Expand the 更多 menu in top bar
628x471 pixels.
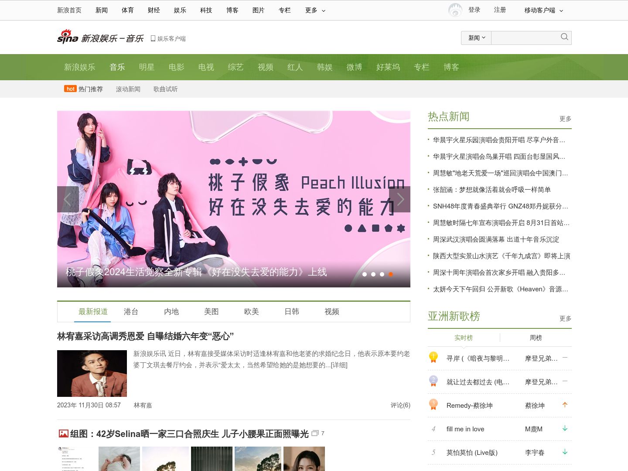coord(315,10)
